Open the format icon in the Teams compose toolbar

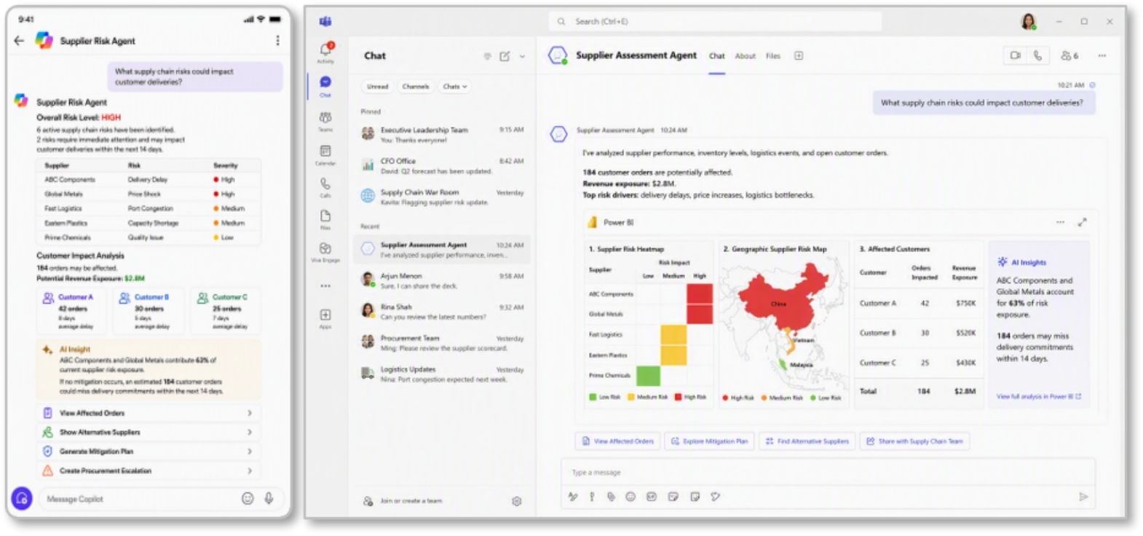pyautogui.click(x=572, y=497)
